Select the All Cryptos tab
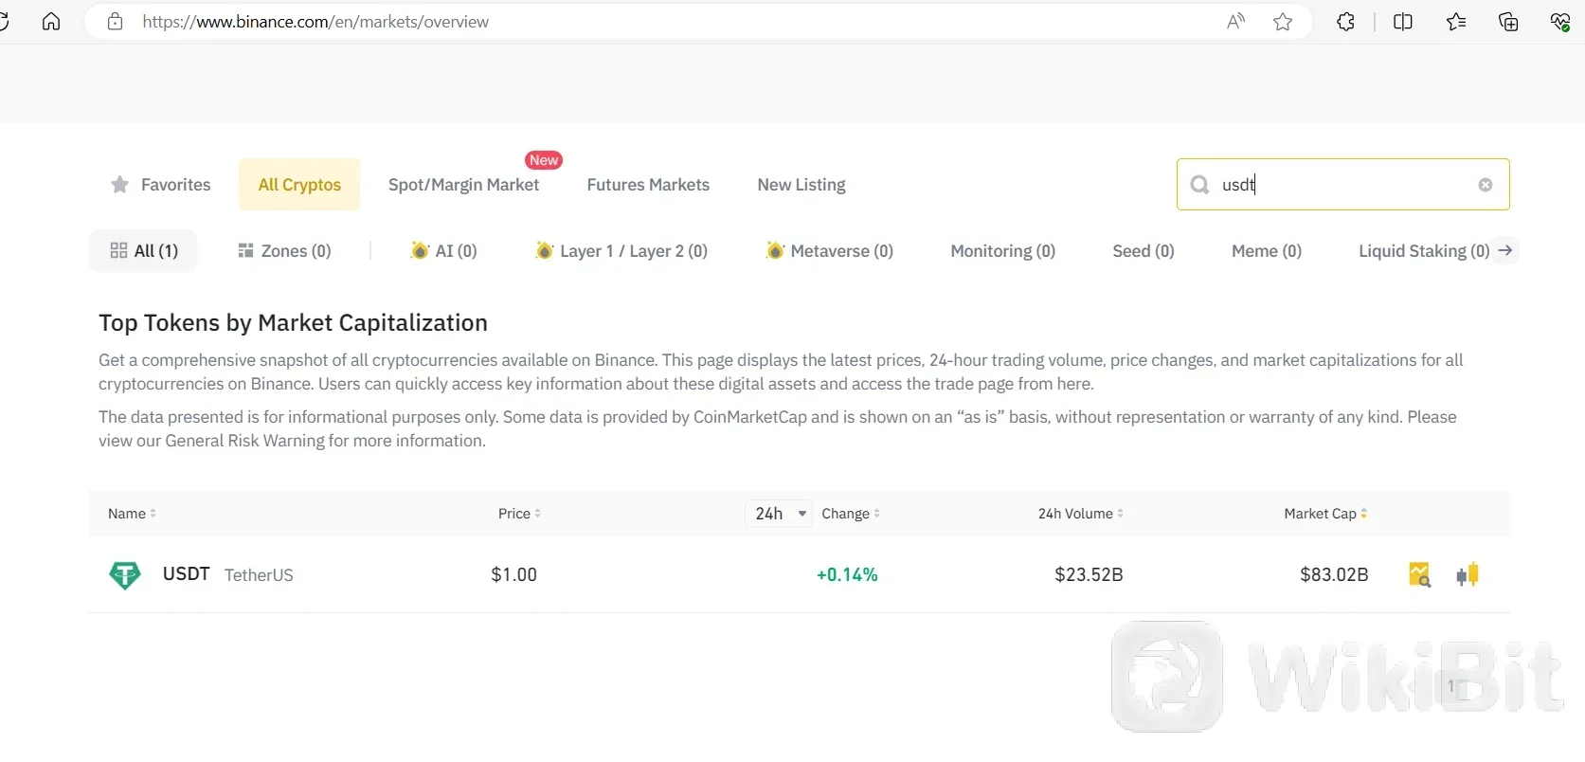 point(299,185)
